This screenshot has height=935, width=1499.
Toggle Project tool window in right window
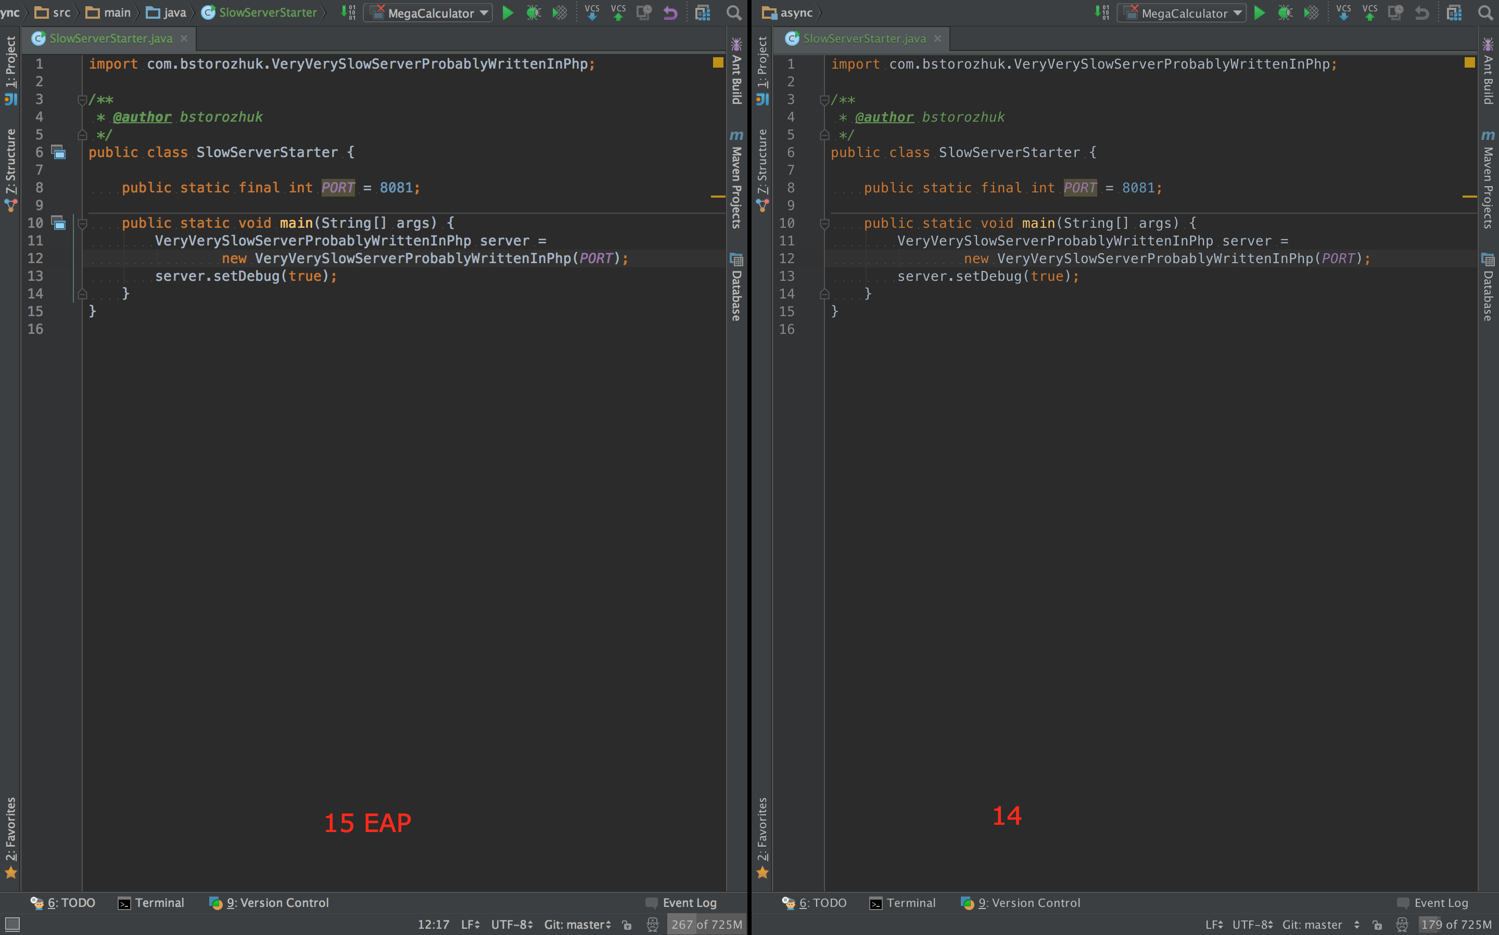763,71
